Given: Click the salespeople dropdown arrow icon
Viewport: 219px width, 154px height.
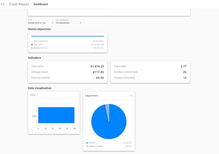Looking at the screenshot, I should pyautogui.click(x=80, y=23).
